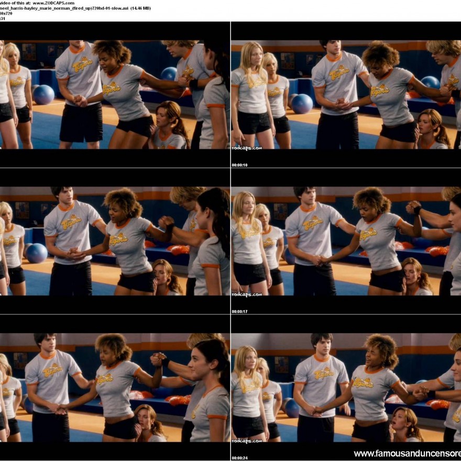Click the blue exercise ball in middle-left frame
Viewport: 461px width, 461px height.
(37, 253)
